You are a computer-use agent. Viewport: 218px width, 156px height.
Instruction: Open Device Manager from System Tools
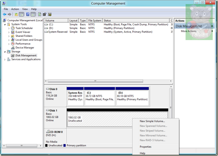tap(24, 48)
